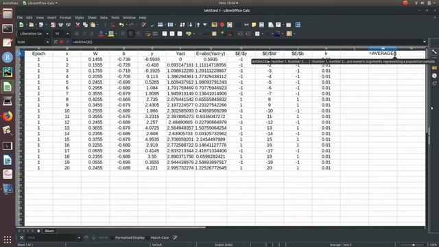The image size is (439, 247).
Task: Click Add Decimal Place icon
Action: pos(222,34)
